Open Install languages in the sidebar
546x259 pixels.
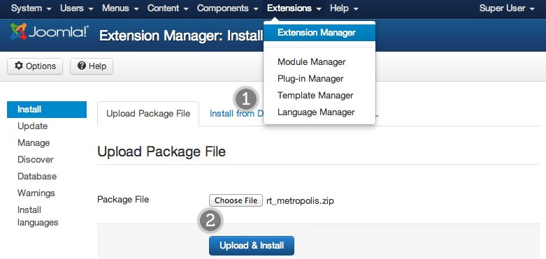38,216
